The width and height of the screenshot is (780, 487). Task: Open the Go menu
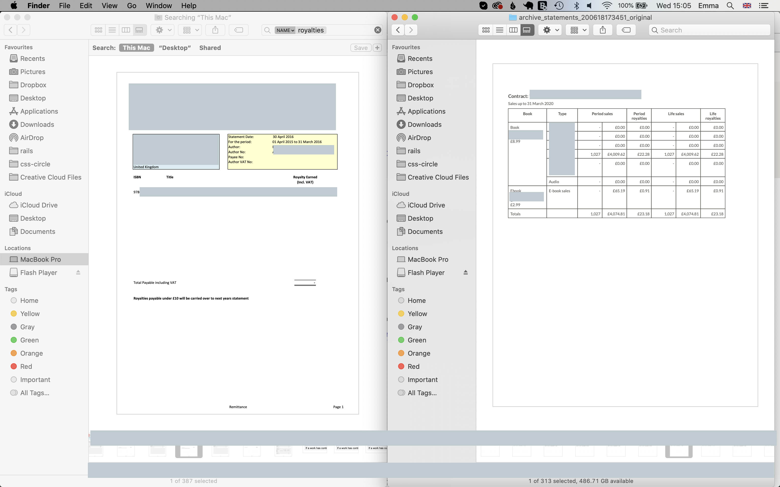click(132, 6)
